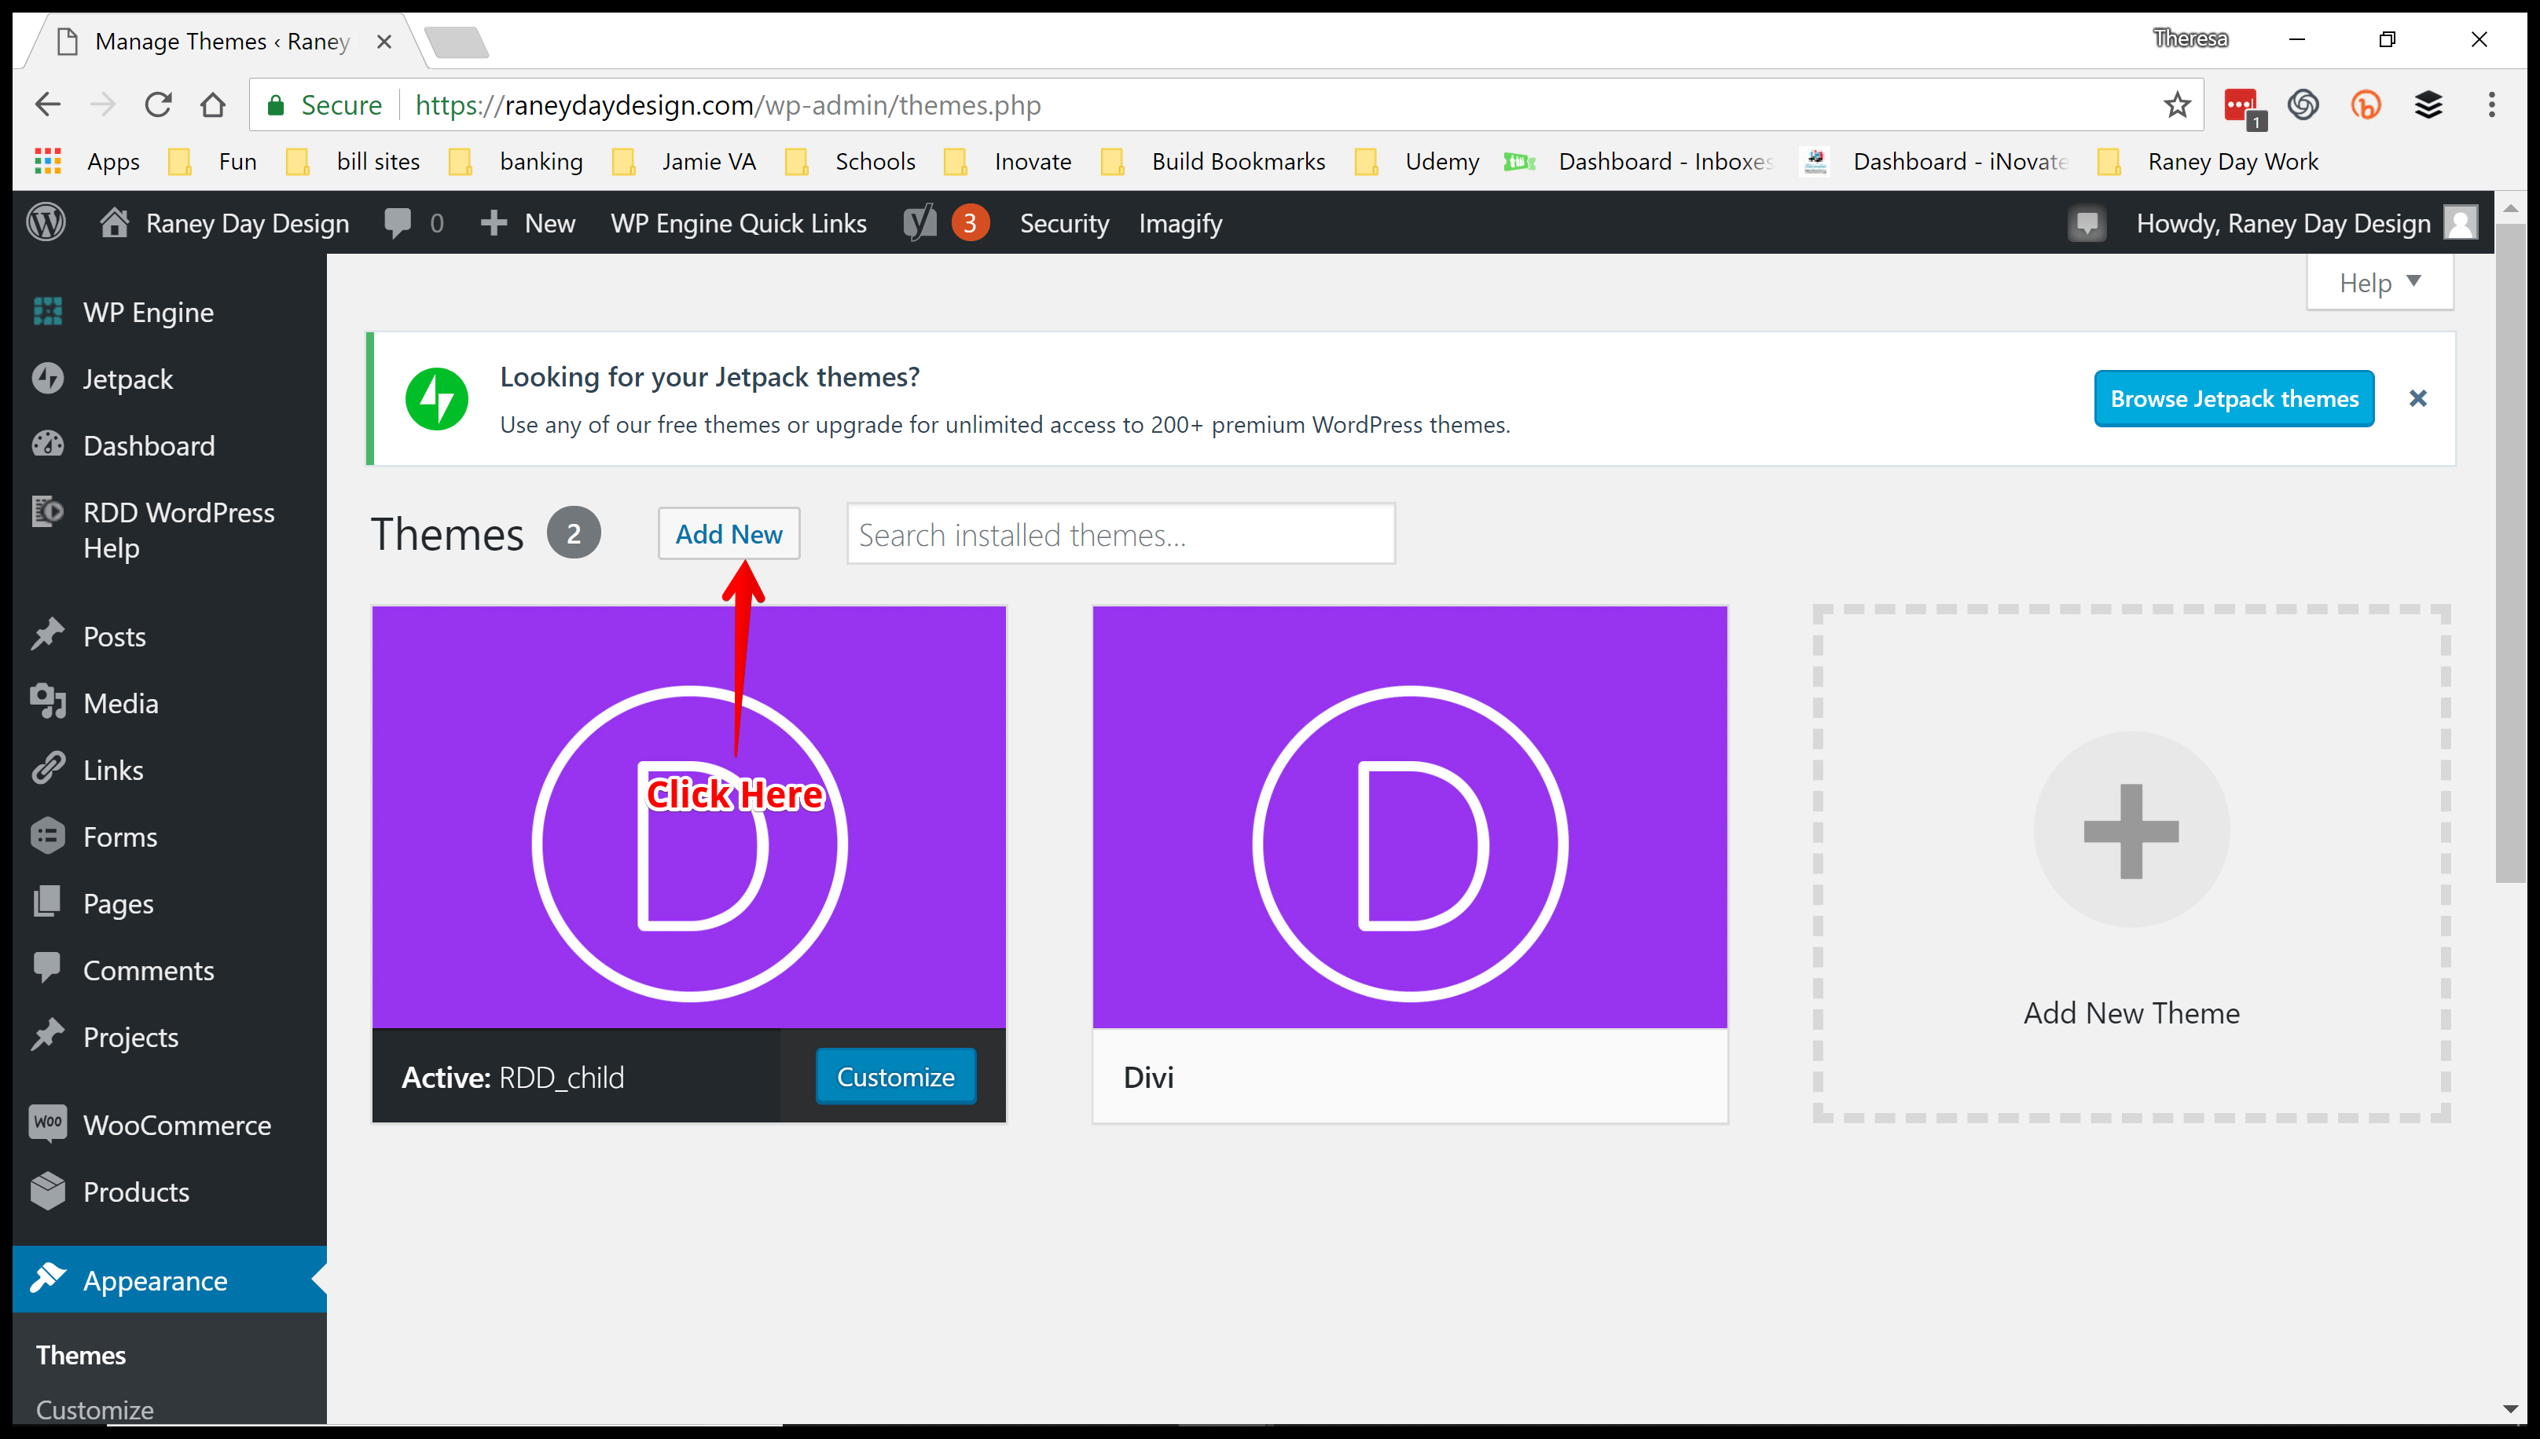2540x1439 pixels.
Task: Click Browse Jetpack themes button
Action: coord(2234,398)
